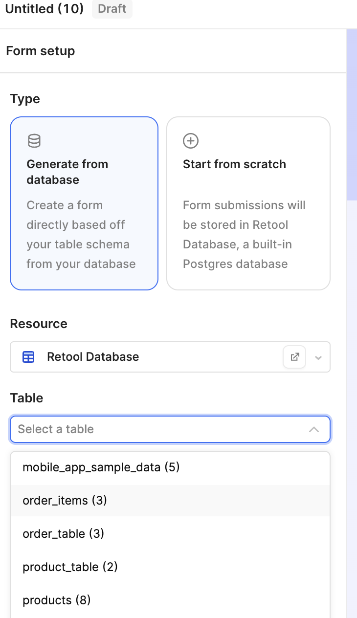The height and width of the screenshot is (618, 357).
Task: Select the Retool Database resource entry
Action: (92, 357)
